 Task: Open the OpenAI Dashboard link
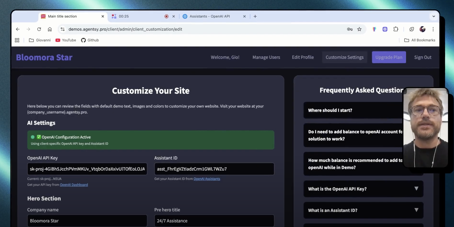pyautogui.click(x=74, y=185)
